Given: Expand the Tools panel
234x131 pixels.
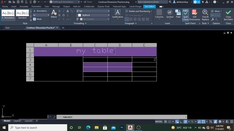Looking at the screenshot, I should click(x=205, y=23).
